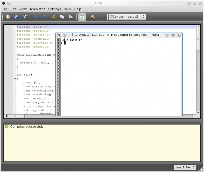Open the Templates menu
Viewport: 204px width, 172px height.
coord(37,9)
